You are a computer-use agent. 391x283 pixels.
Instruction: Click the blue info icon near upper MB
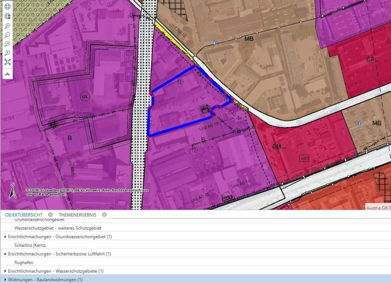214,43
